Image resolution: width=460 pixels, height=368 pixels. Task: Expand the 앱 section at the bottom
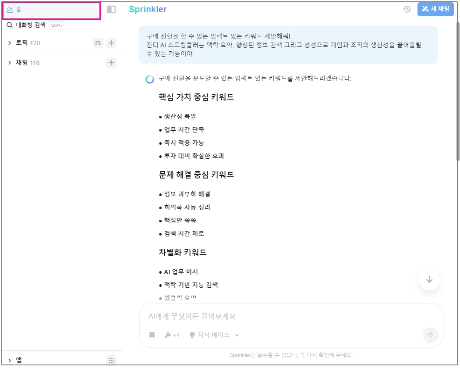point(10,360)
